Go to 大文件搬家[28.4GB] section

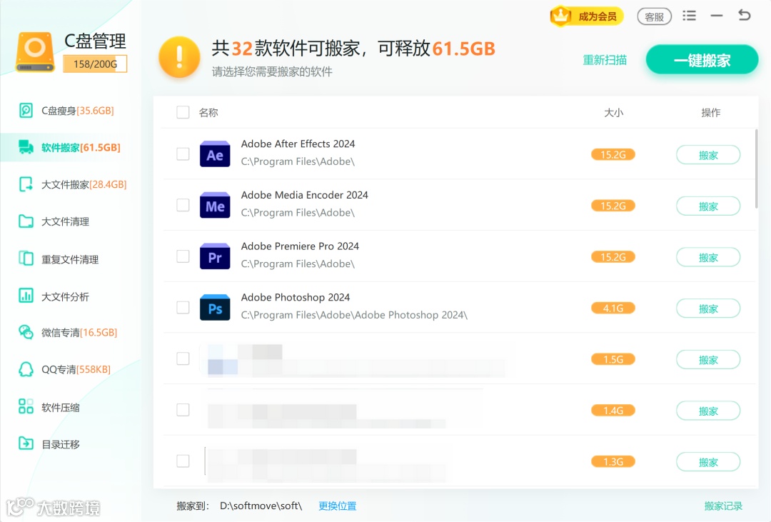click(70, 184)
